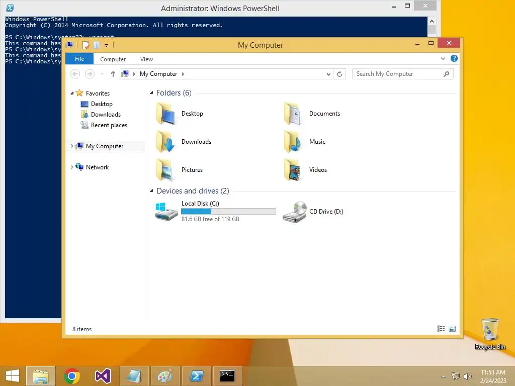Viewport: 515px width, 386px height.
Task: Click the Properties quick access toolbar icon
Action: click(85, 45)
